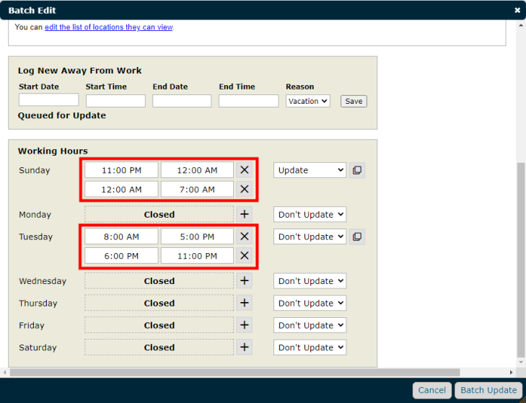Open Saturday's Don't Update dropdown
This screenshot has height=403, width=526.
(x=310, y=347)
